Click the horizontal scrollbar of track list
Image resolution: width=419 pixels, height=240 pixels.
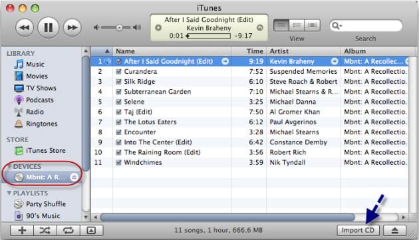(227, 217)
